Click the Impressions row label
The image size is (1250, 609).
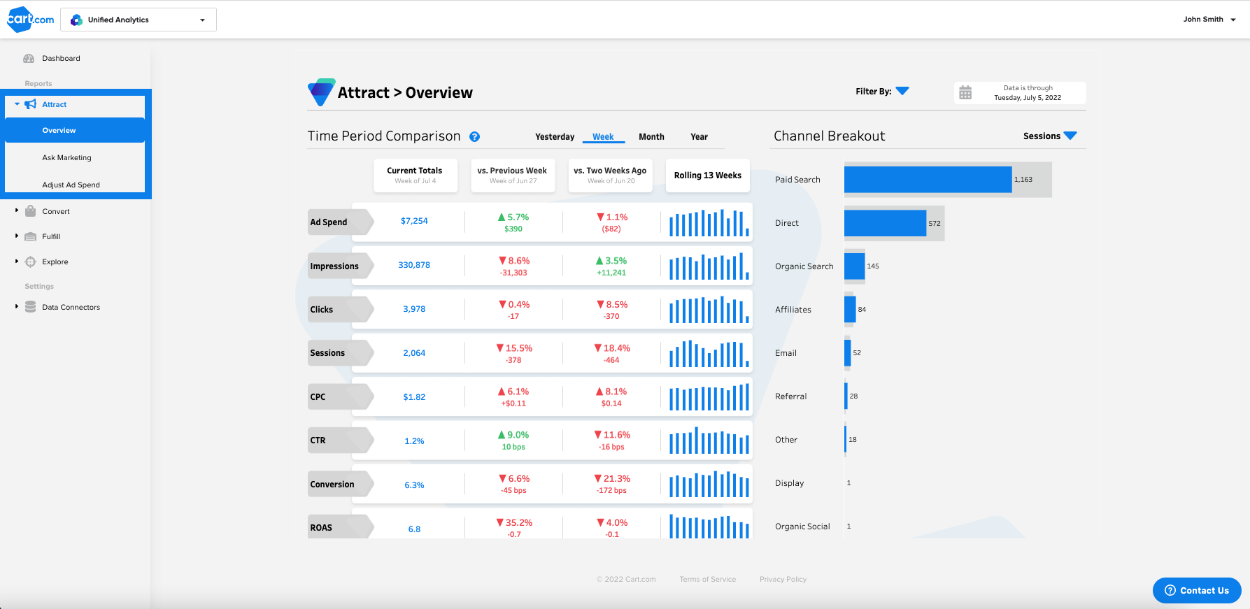point(340,266)
